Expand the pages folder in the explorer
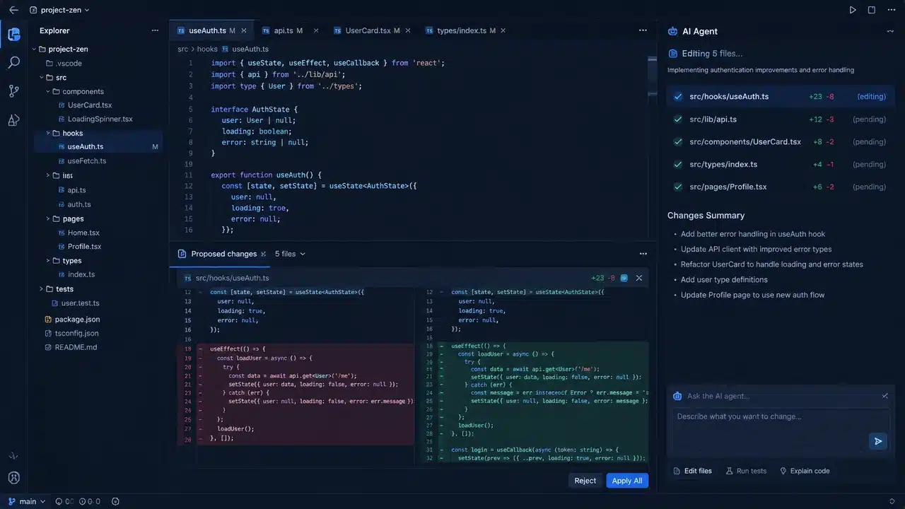The width and height of the screenshot is (905, 509). pos(48,218)
